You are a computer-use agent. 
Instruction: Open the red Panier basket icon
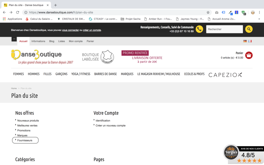tap(248, 55)
